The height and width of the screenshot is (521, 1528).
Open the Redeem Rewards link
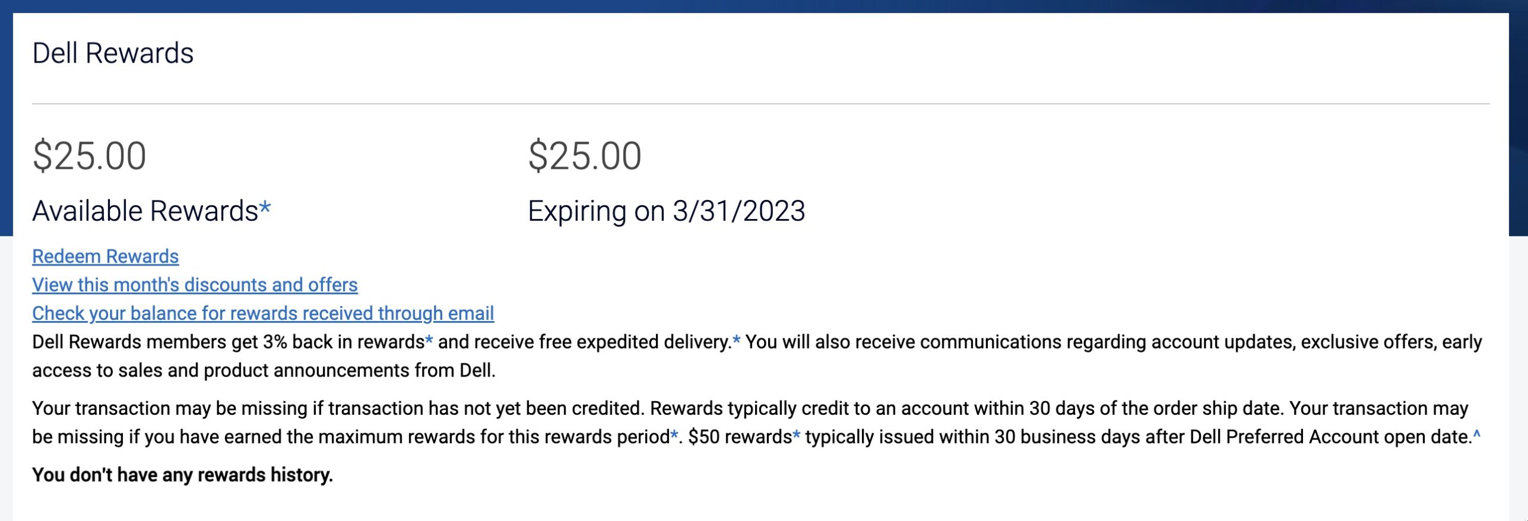pyautogui.click(x=104, y=256)
